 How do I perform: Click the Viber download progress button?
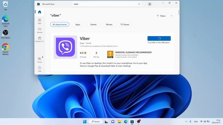(159, 39)
